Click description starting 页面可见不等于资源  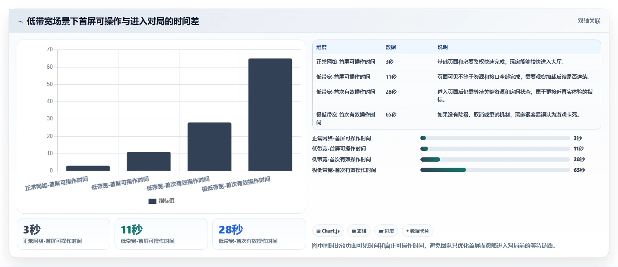514,77
